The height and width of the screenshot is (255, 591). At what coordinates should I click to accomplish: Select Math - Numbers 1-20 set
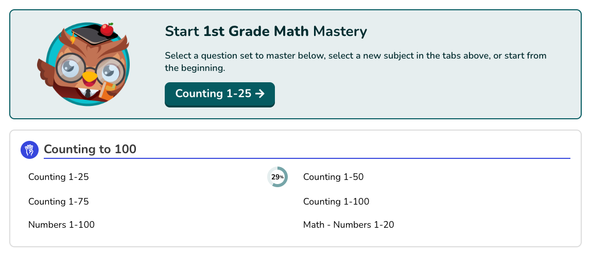[349, 225]
